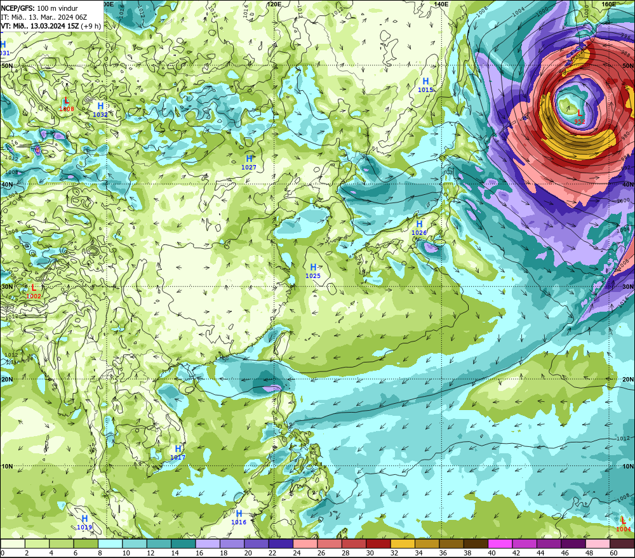Viewport: 635px width, 558px height.
Task: Click the high pressure marker labeled 1032
Action: tap(100, 110)
